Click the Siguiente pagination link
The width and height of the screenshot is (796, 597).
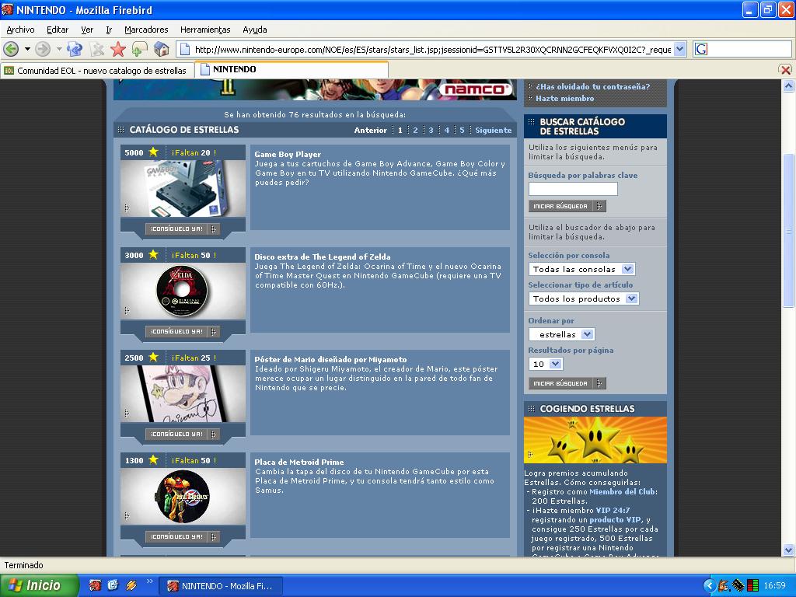click(x=494, y=131)
